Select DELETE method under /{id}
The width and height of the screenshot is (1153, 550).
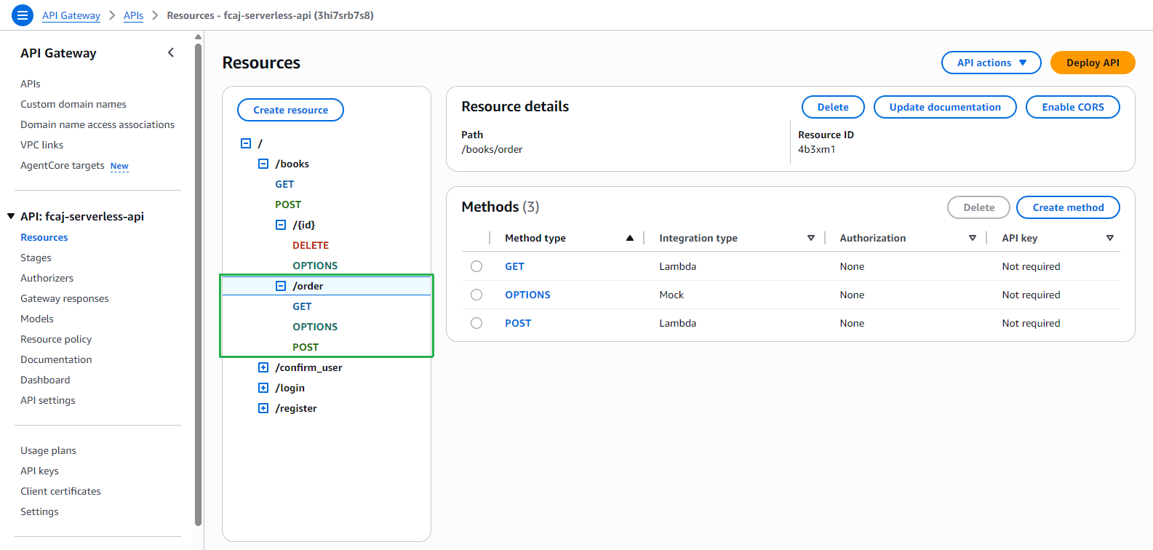[311, 245]
